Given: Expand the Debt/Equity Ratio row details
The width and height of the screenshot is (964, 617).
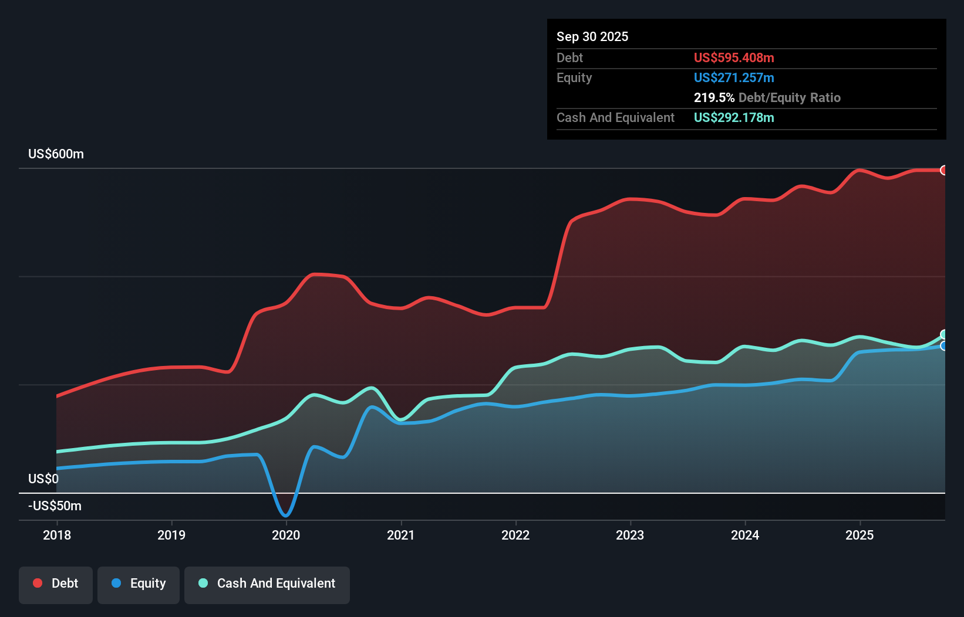Looking at the screenshot, I should [767, 97].
